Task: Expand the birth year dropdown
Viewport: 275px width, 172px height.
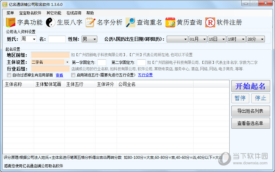Action: [186, 39]
